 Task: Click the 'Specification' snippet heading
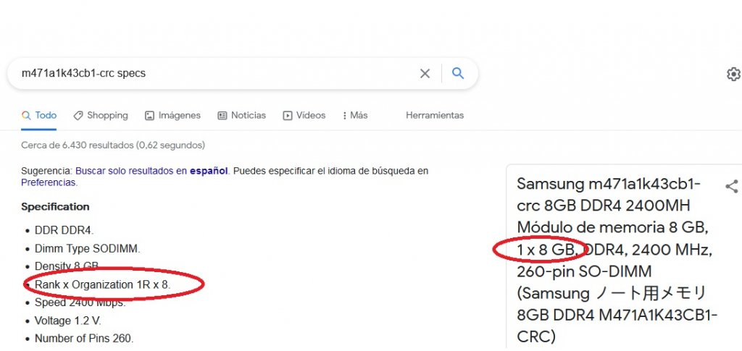coord(55,206)
